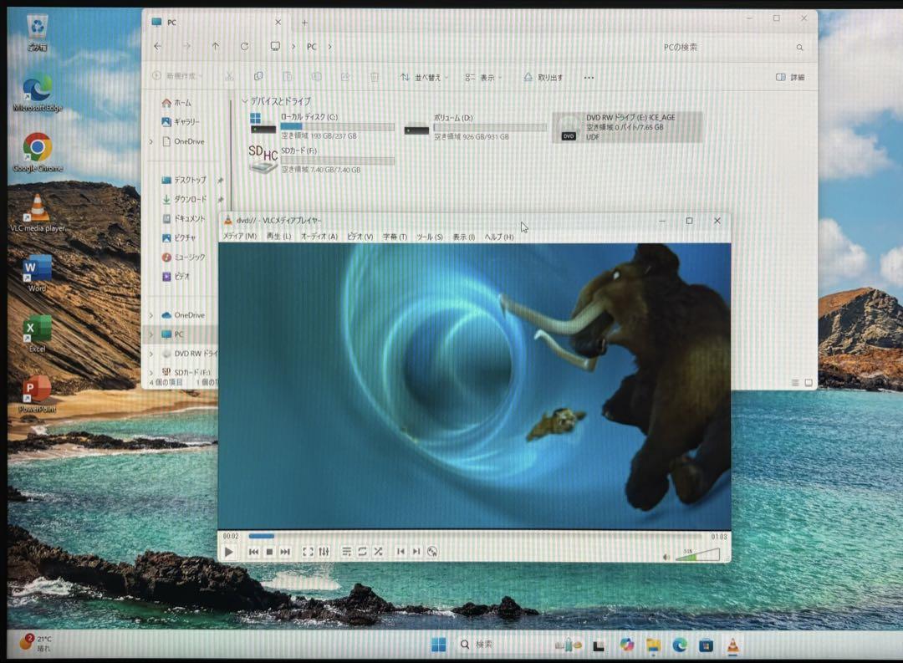This screenshot has height=663, width=903.
Task: Open the 表示 view dropdown in Explorer
Action: (x=484, y=77)
